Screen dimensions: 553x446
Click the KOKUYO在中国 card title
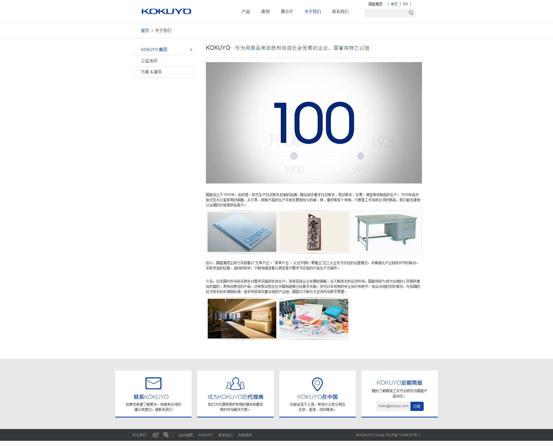click(x=317, y=397)
